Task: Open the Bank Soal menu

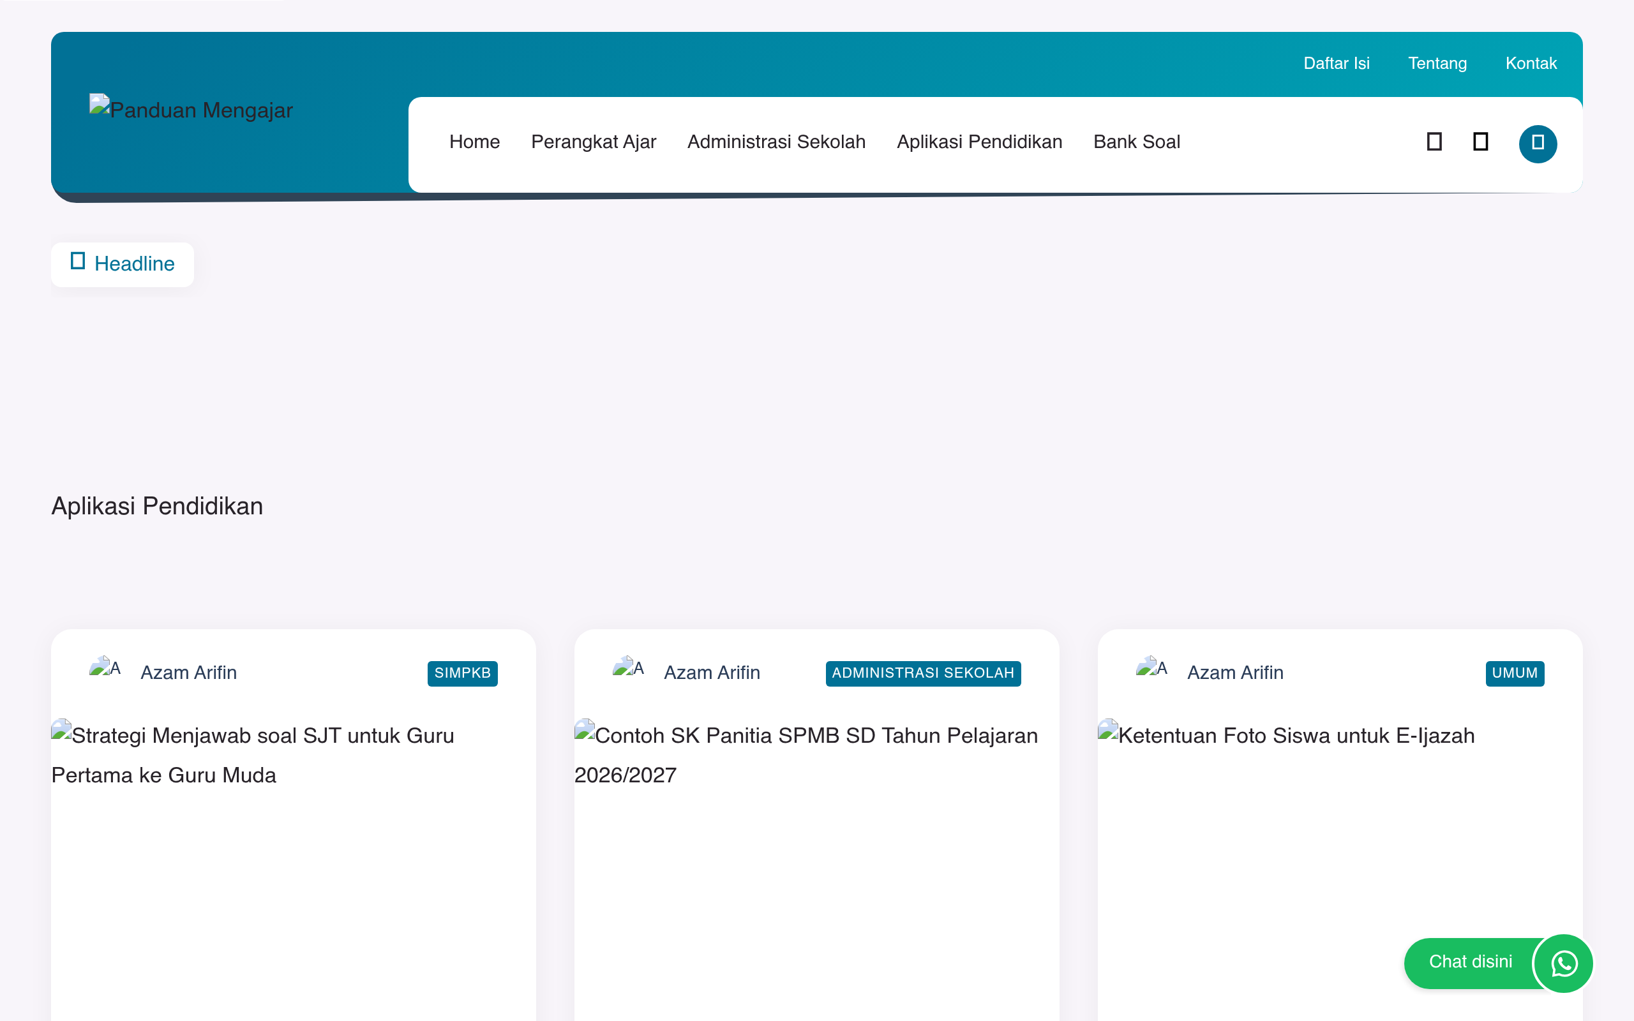Action: point(1136,142)
